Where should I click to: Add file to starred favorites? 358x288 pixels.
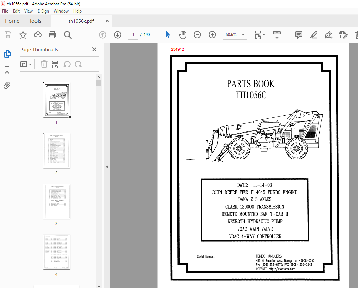tap(23, 35)
